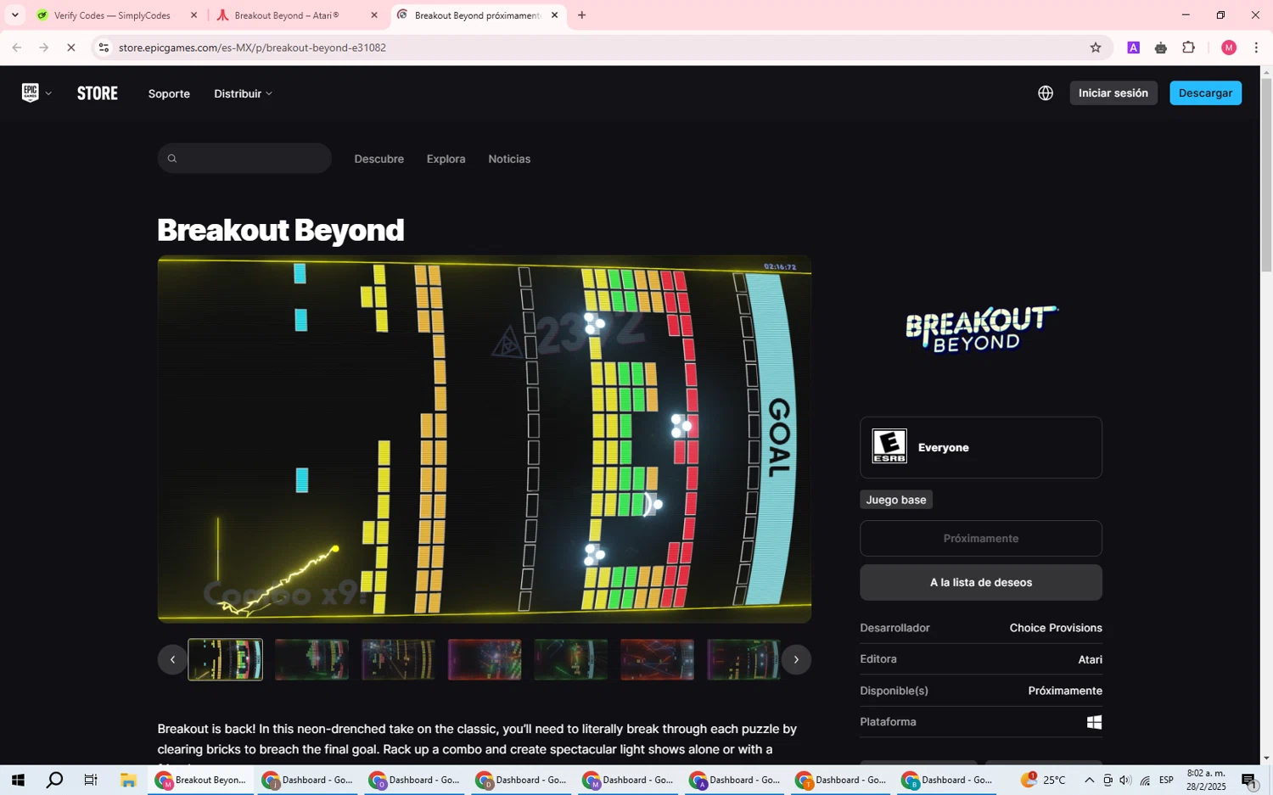Click the address bar URL

(252, 48)
